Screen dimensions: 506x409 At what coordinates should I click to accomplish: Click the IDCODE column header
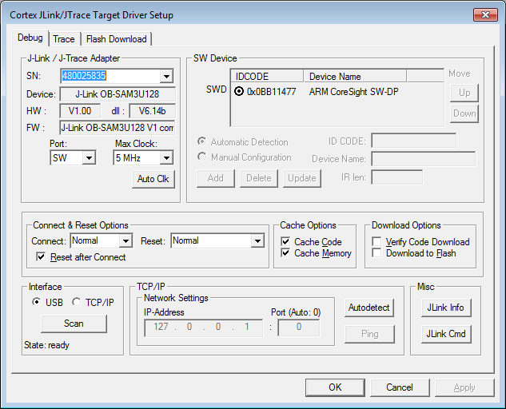coord(267,76)
